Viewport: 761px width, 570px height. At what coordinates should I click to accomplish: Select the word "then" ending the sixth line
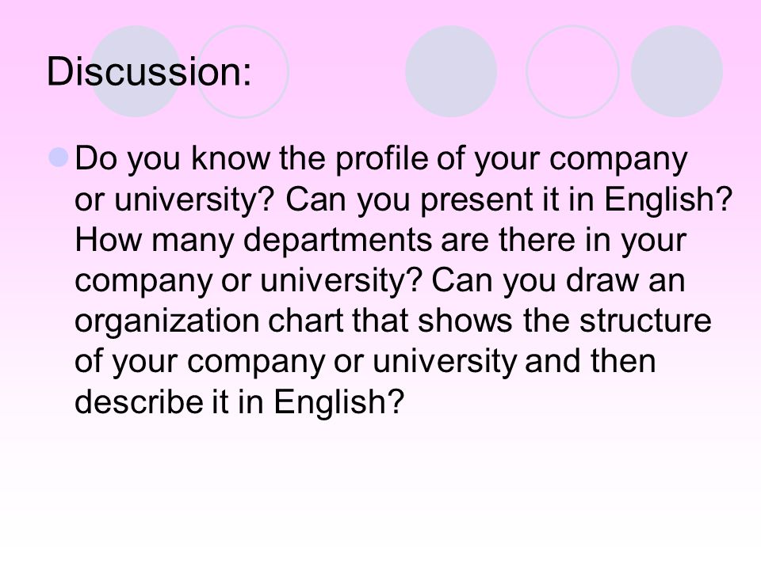click(x=623, y=362)
